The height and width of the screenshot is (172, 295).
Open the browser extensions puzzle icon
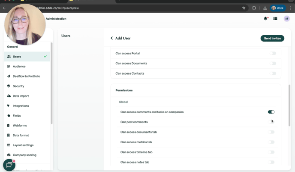(x=254, y=8)
